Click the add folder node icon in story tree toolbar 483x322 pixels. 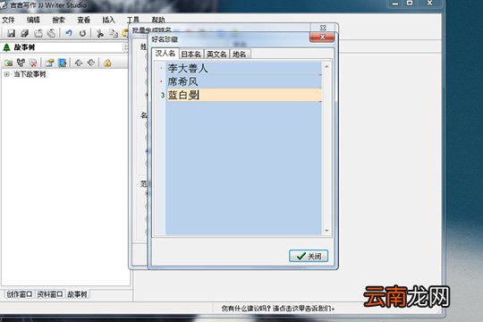pyautogui.click(x=8, y=63)
